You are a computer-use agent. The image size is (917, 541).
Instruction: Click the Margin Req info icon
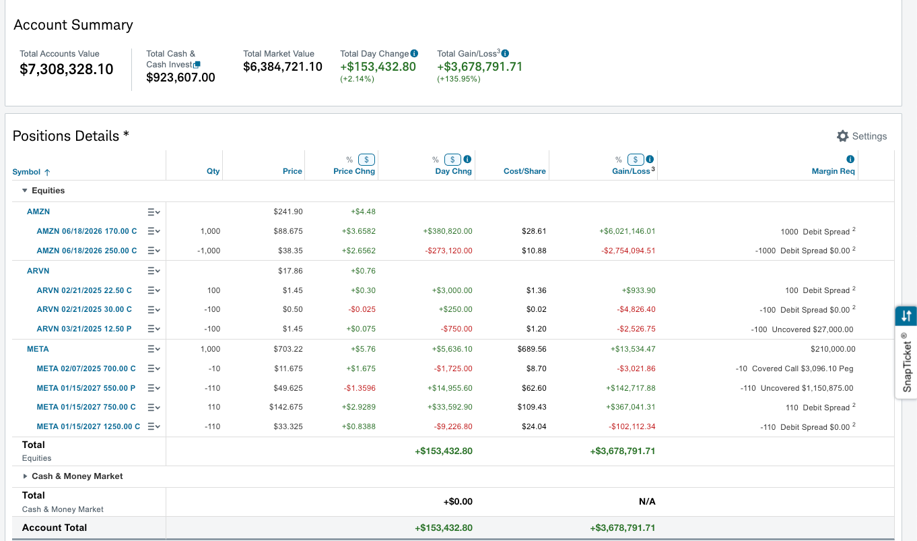coord(850,160)
